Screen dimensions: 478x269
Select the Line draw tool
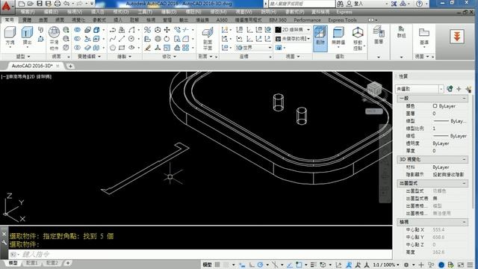click(x=122, y=39)
